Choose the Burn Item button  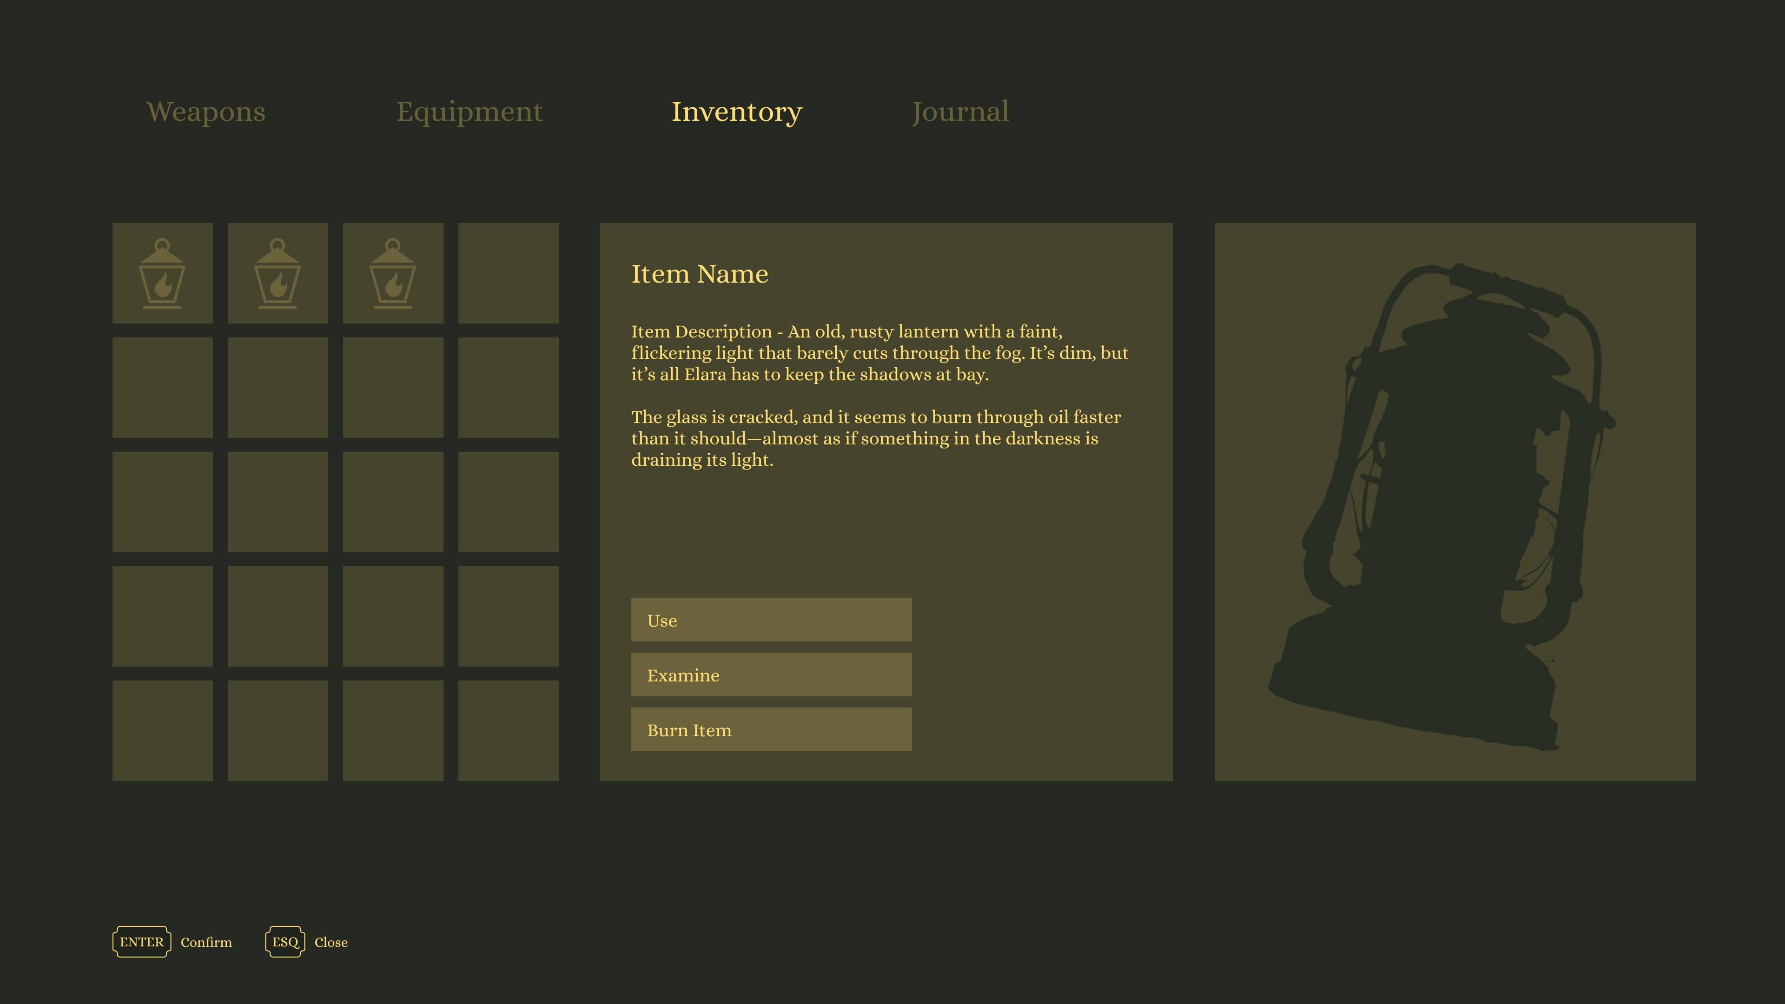(771, 729)
